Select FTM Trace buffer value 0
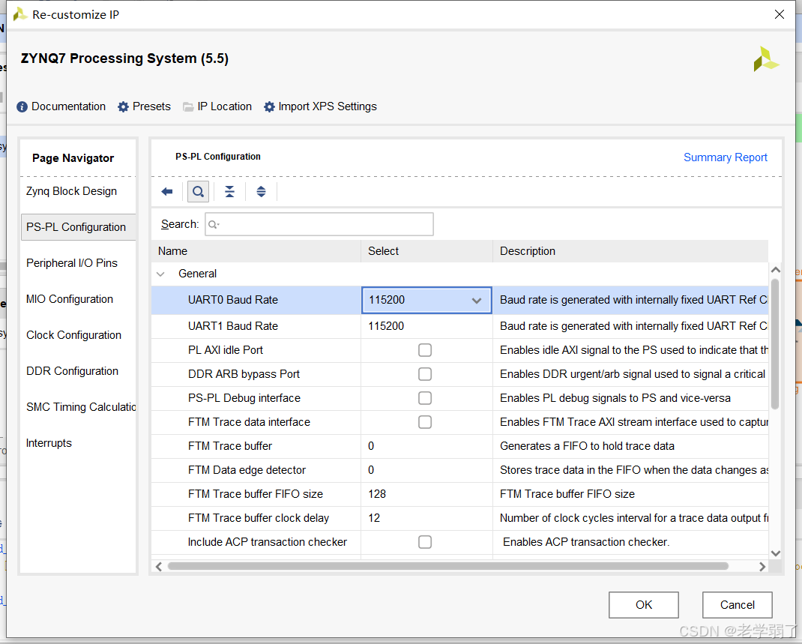The image size is (802, 644). click(371, 447)
